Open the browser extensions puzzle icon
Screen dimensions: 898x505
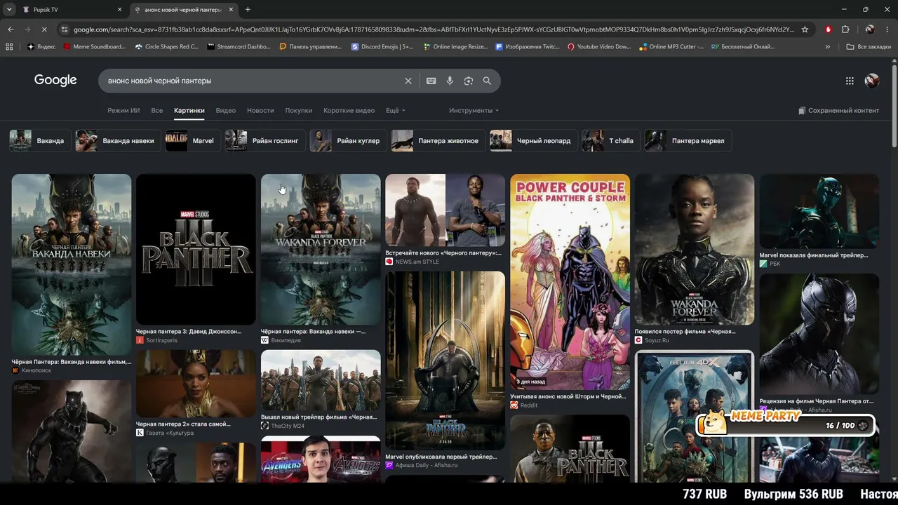(845, 29)
